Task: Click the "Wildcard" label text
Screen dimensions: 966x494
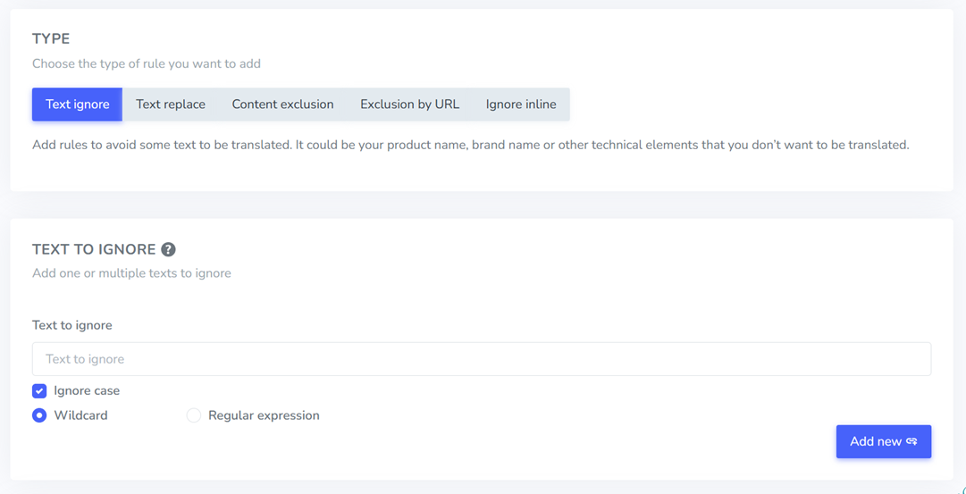Action: (80, 415)
